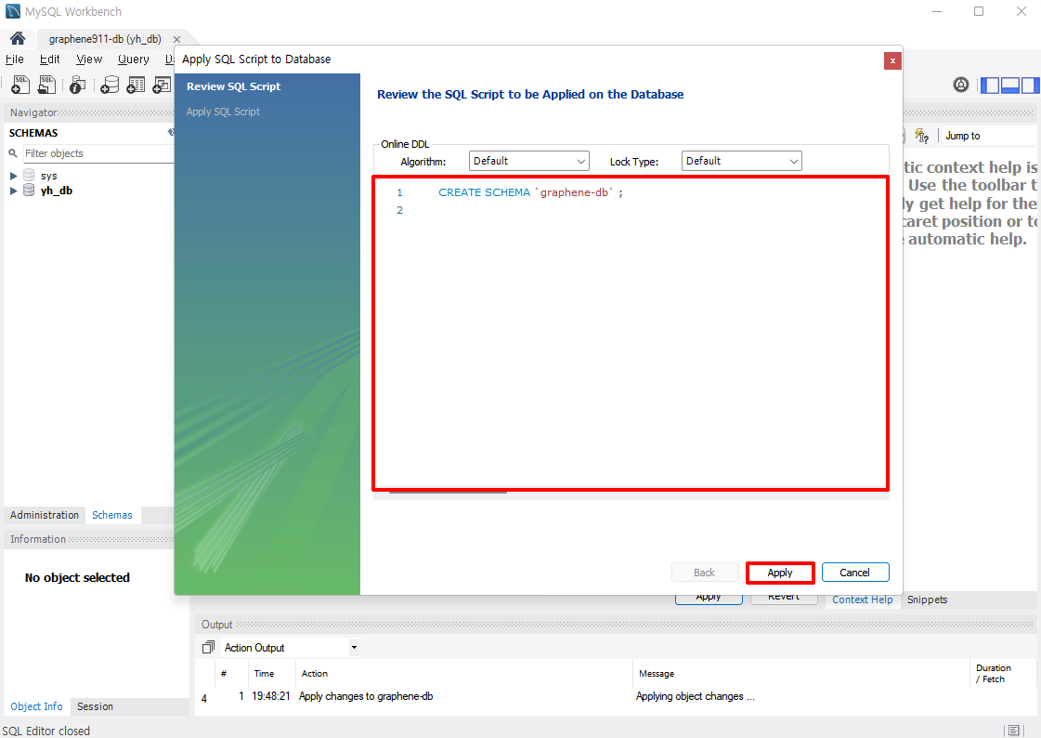Select the sys schema name
This screenshot has height=738, width=1041.
(49, 176)
